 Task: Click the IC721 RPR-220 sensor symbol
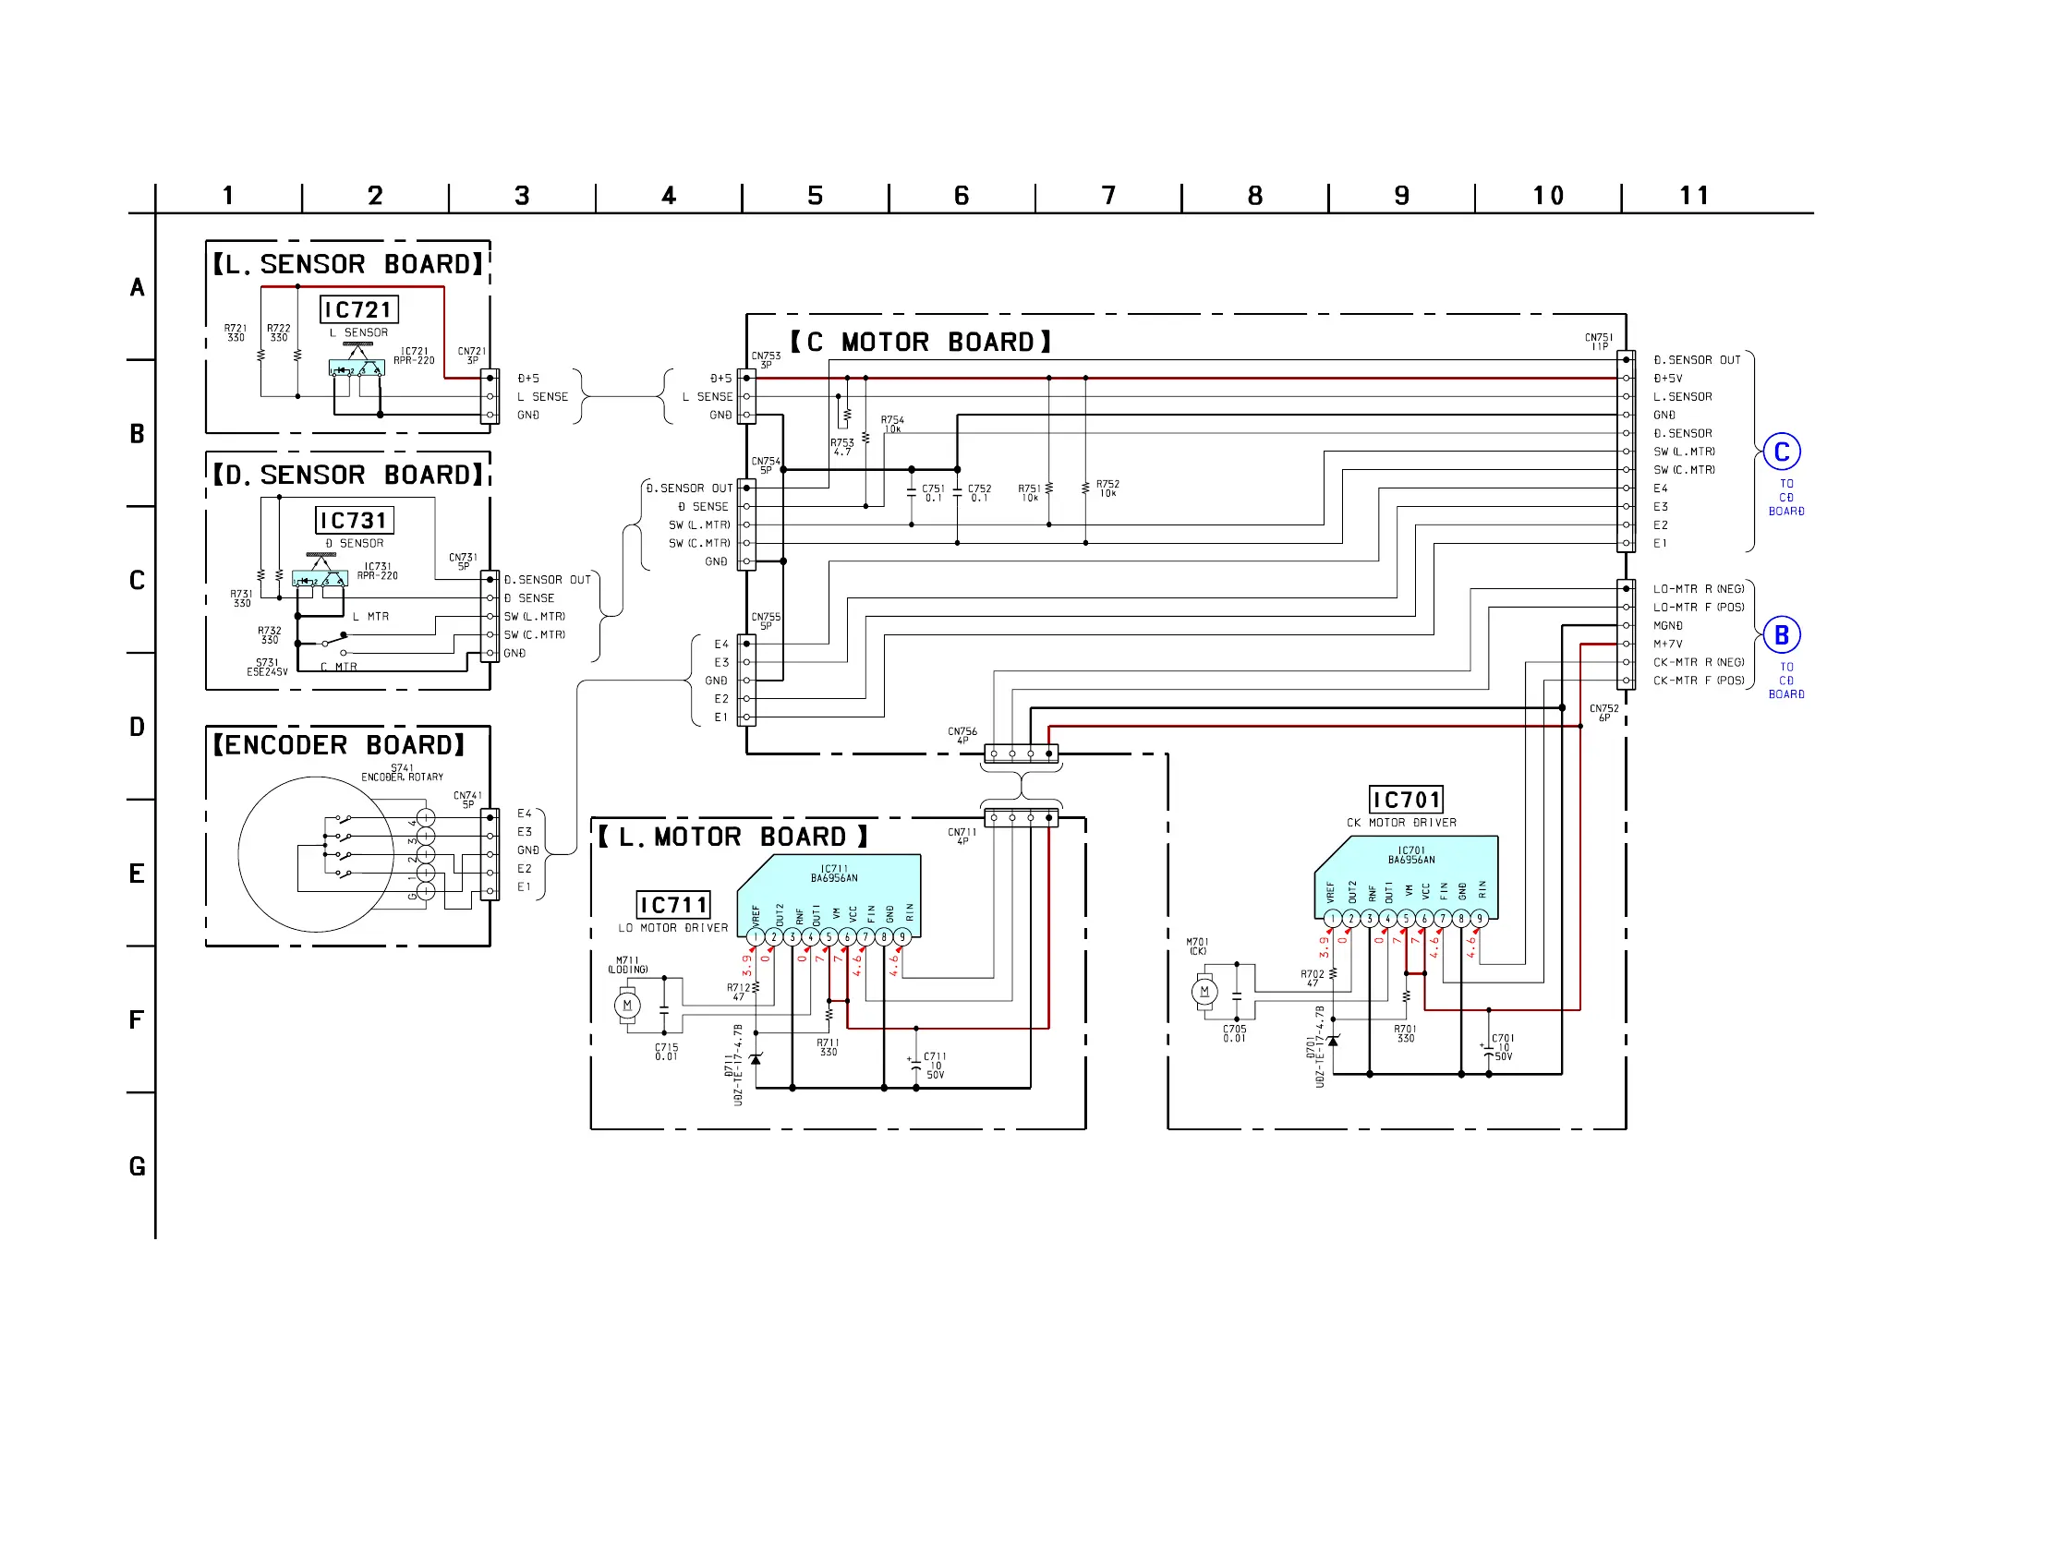click(x=357, y=368)
